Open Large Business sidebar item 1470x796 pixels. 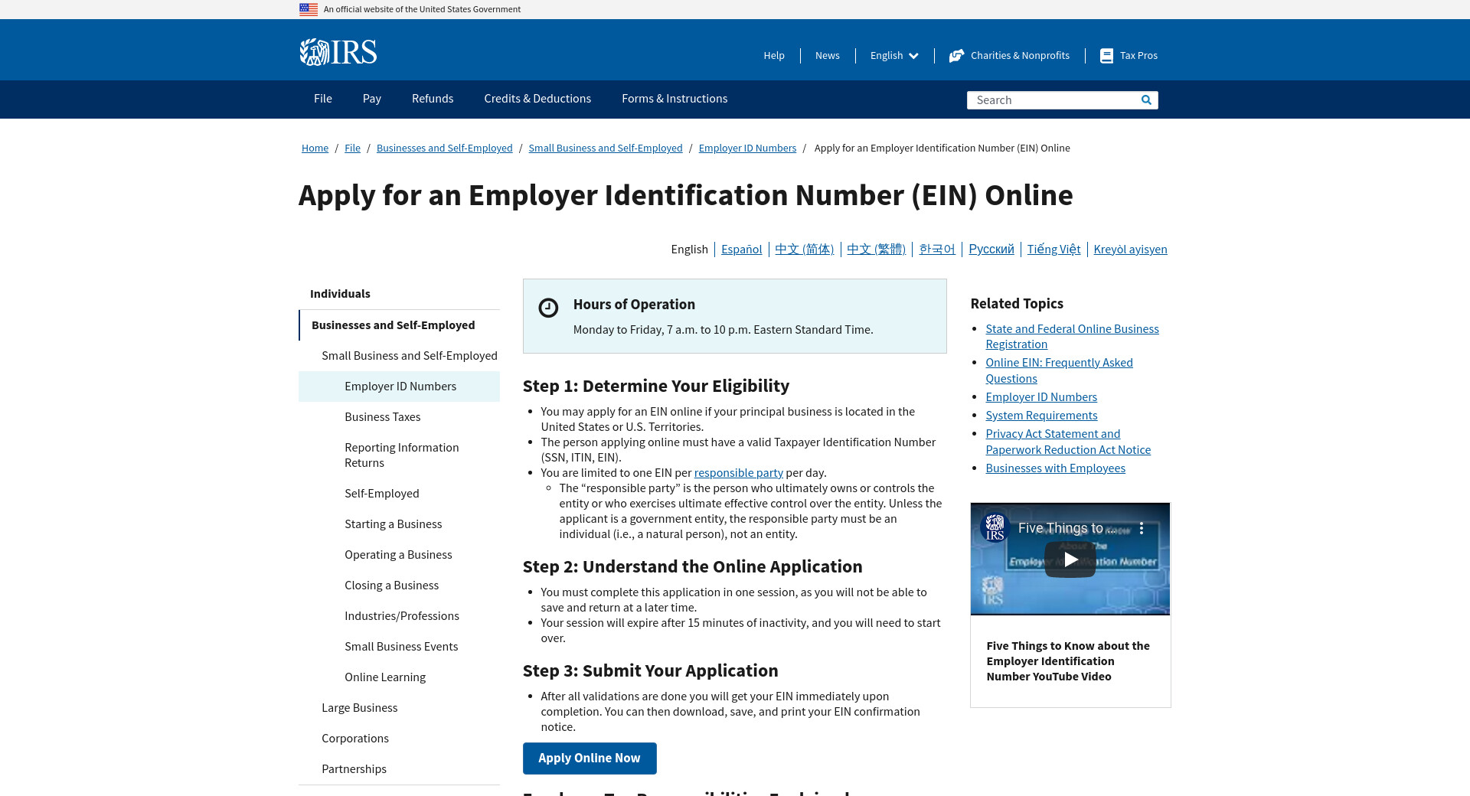tap(399, 708)
